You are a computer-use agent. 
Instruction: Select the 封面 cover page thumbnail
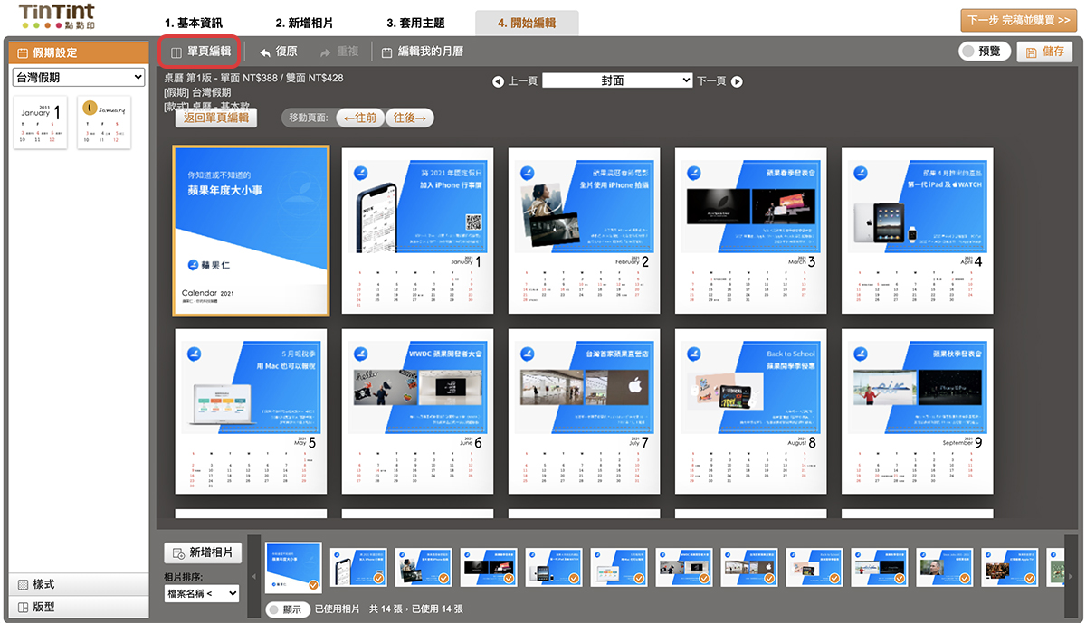(251, 231)
